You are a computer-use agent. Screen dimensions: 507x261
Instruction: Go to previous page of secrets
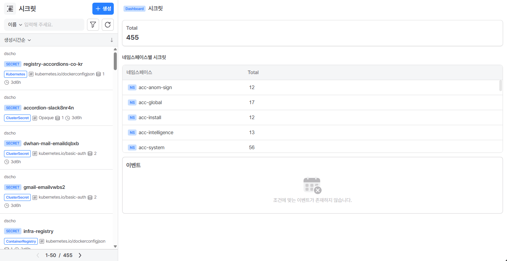pyautogui.click(x=38, y=255)
